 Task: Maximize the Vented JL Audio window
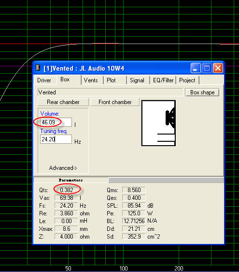pyautogui.click(x=207, y=68)
